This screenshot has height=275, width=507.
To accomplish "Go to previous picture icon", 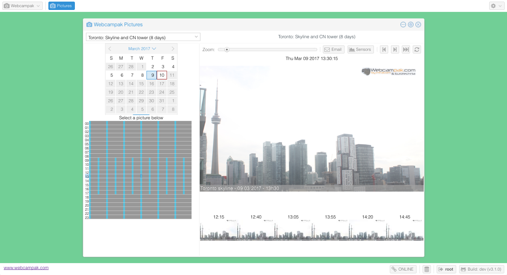I will click(x=384, y=49).
